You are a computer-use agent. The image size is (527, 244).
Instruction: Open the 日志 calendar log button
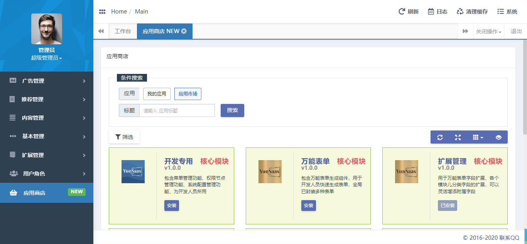(x=437, y=12)
